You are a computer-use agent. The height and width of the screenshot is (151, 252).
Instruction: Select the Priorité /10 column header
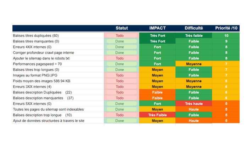[226, 28]
